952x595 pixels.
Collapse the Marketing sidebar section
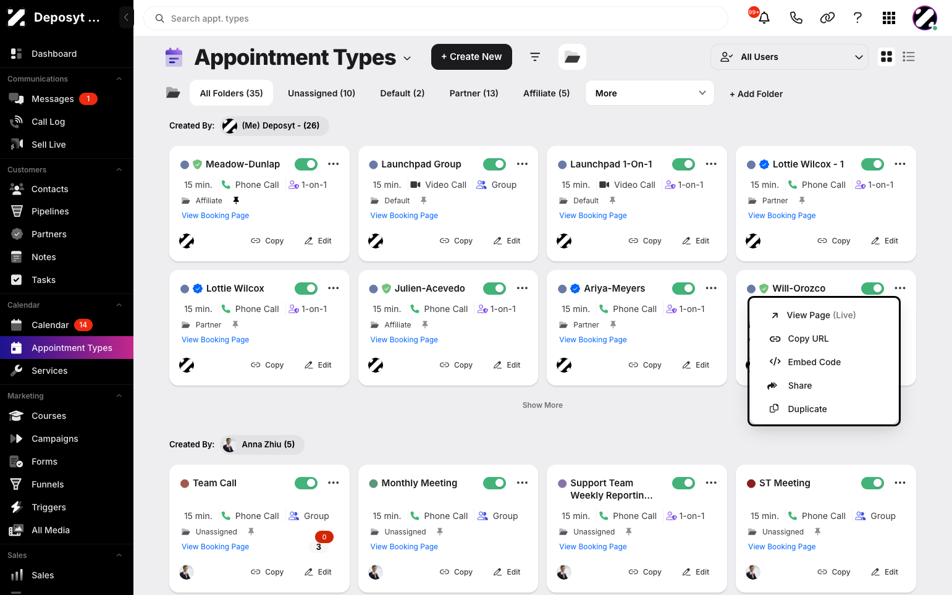tap(119, 396)
